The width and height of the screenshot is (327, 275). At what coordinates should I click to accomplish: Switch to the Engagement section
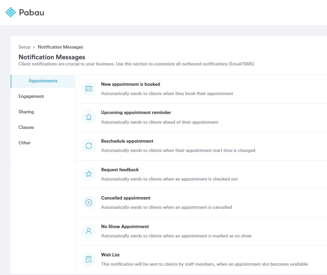pyautogui.click(x=31, y=96)
